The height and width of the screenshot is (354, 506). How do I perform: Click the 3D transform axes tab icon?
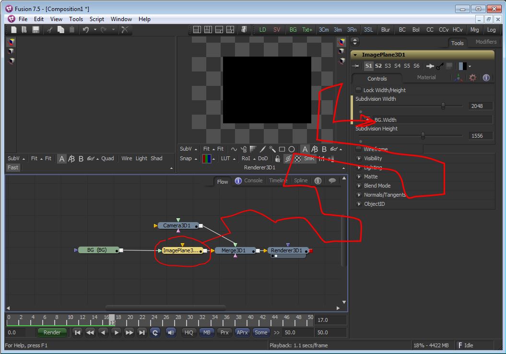[458, 77]
